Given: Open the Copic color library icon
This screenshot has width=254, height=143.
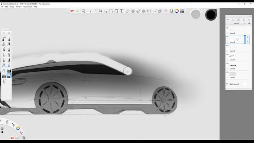Looking at the screenshot, I should 182,11.
